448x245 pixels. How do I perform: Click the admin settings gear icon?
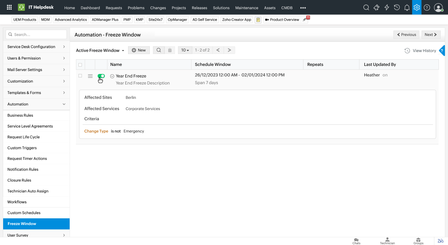click(x=416, y=7)
